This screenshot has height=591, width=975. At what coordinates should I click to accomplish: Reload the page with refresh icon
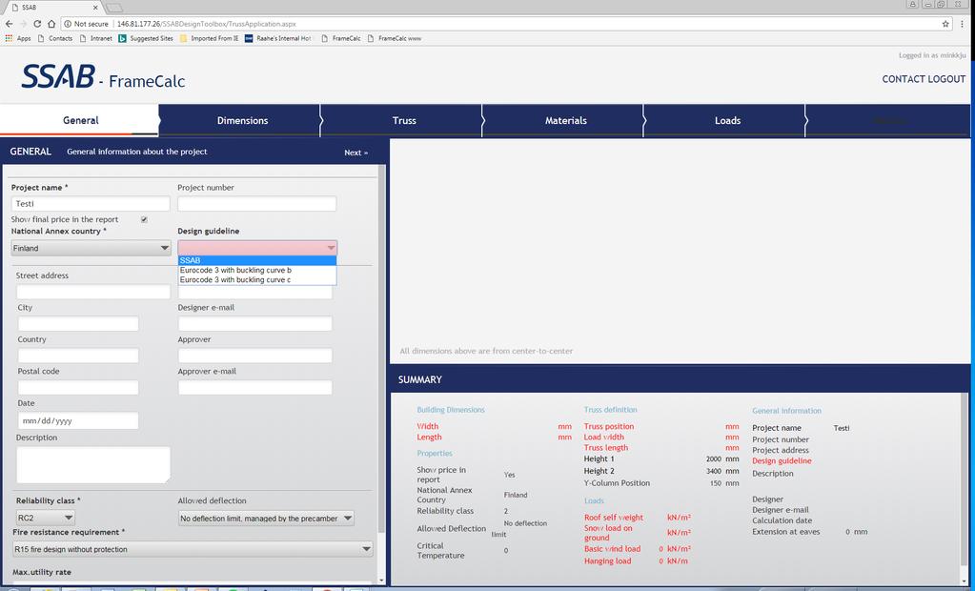[x=37, y=24]
